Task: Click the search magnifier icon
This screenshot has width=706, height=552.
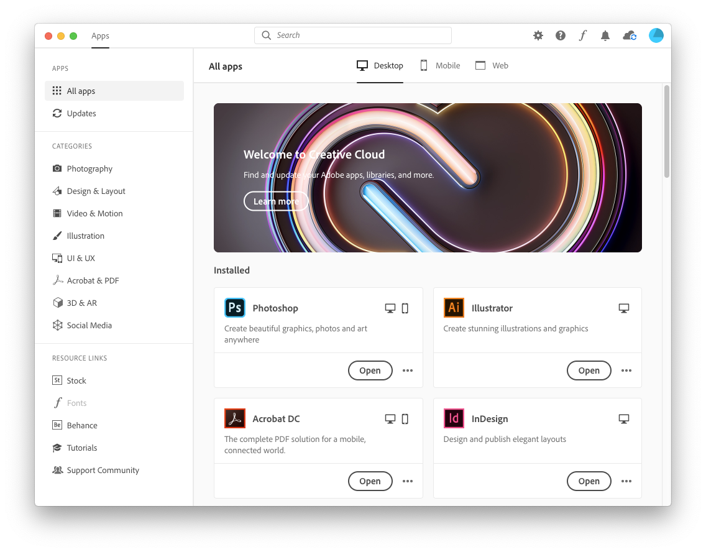Action: [266, 35]
